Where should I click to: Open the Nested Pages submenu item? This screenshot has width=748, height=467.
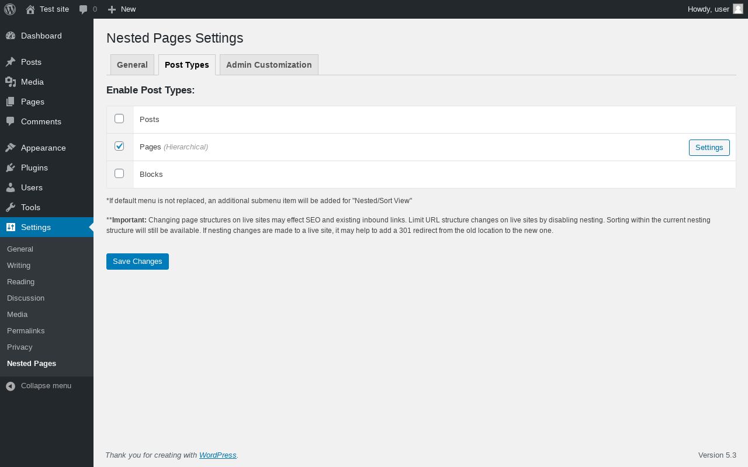(32, 364)
